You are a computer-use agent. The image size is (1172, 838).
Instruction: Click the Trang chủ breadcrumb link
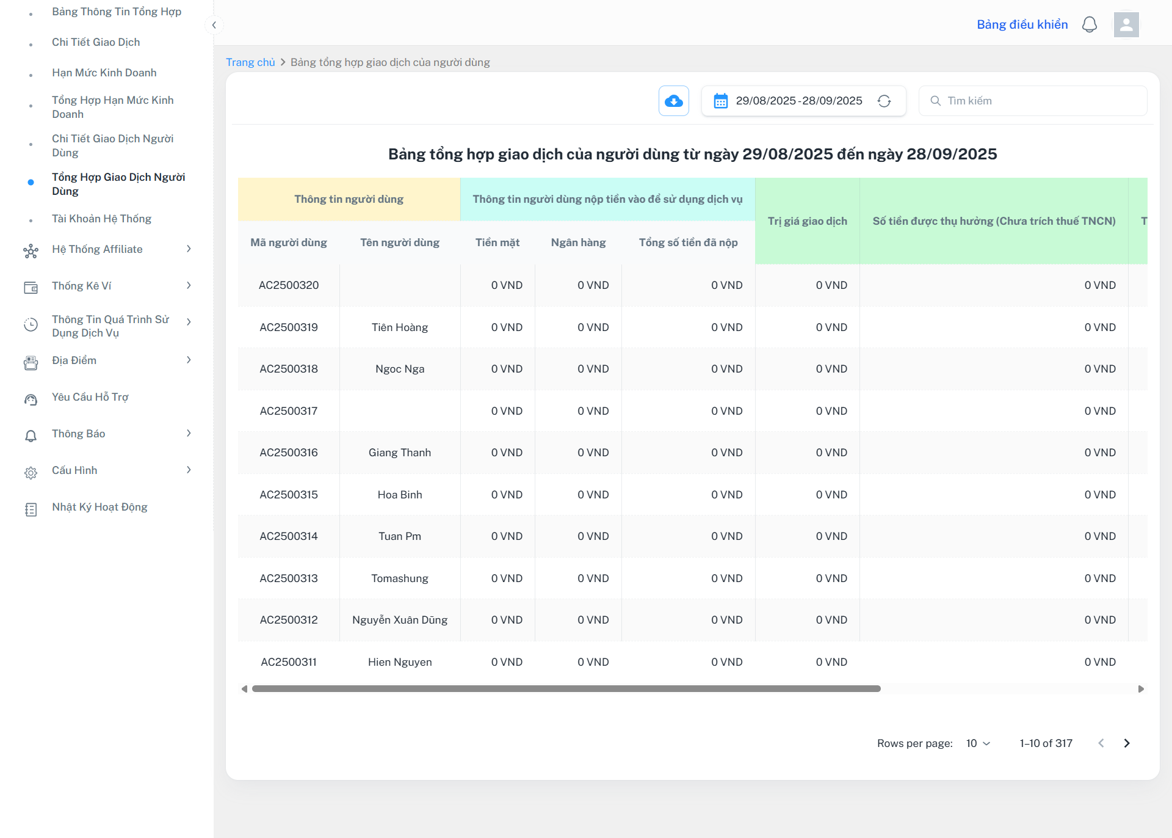point(250,62)
